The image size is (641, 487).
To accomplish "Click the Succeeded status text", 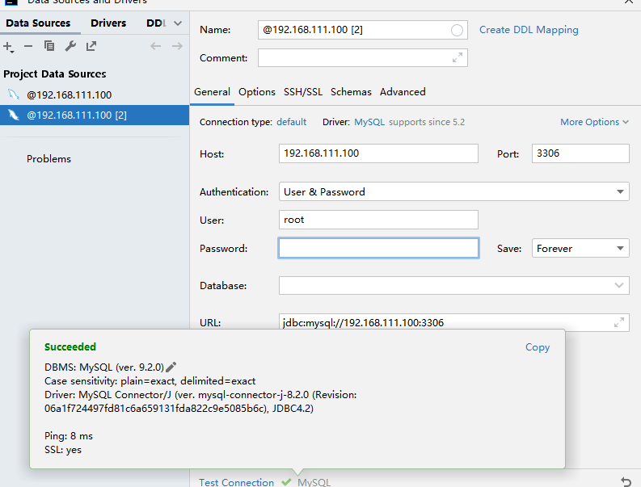I will click(x=70, y=346).
